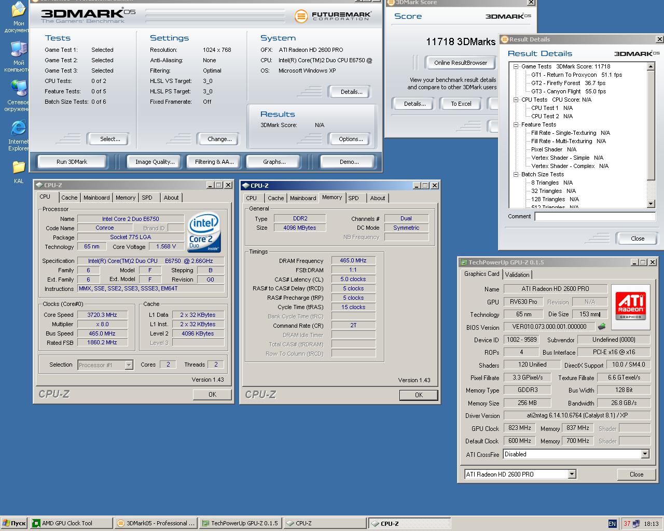664x531 pixels.
Task: Open About tab in right CPU-Z
Action: (x=378, y=198)
